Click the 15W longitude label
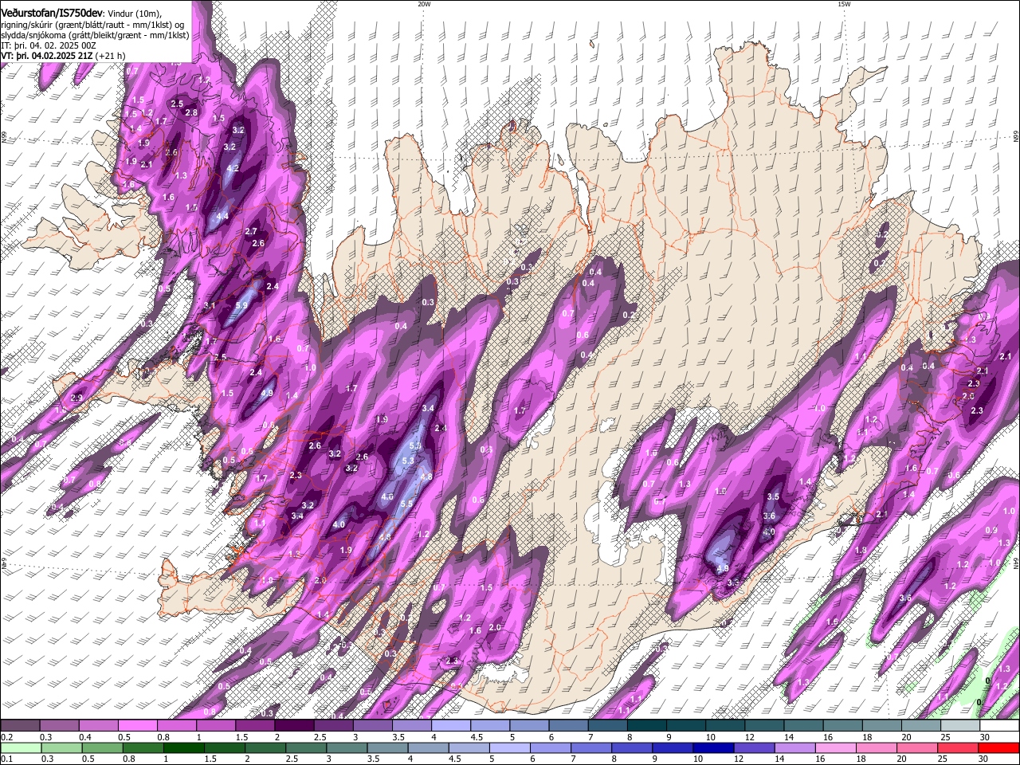 [x=844, y=4]
